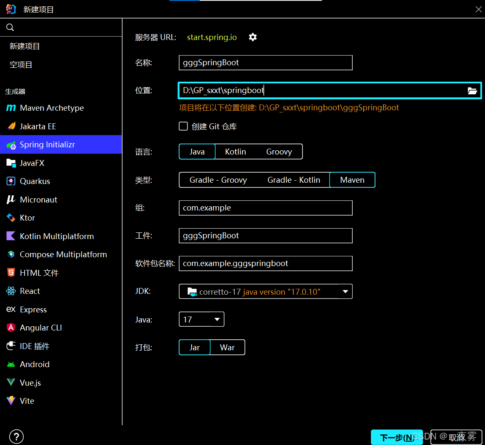Viewport: 485px width, 445px height.
Task: Select Vue.js generator label
Action: (x=30, y=383)
